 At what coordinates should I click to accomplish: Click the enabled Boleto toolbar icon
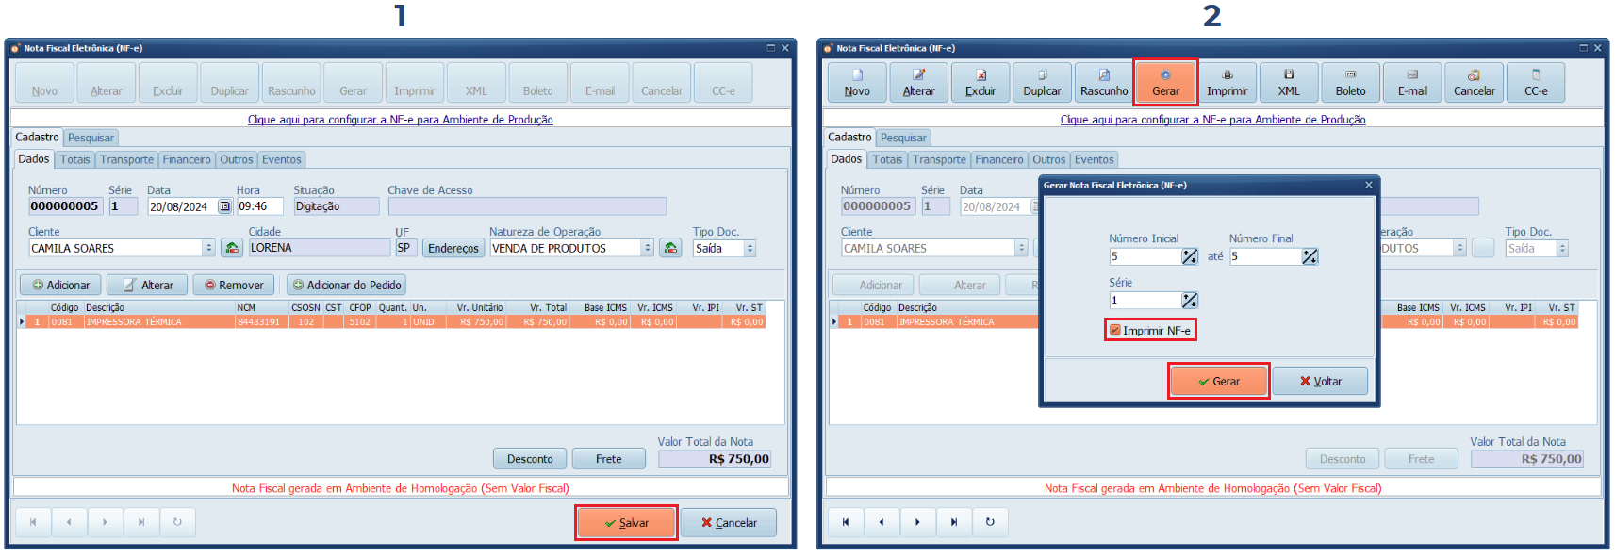1350,82
